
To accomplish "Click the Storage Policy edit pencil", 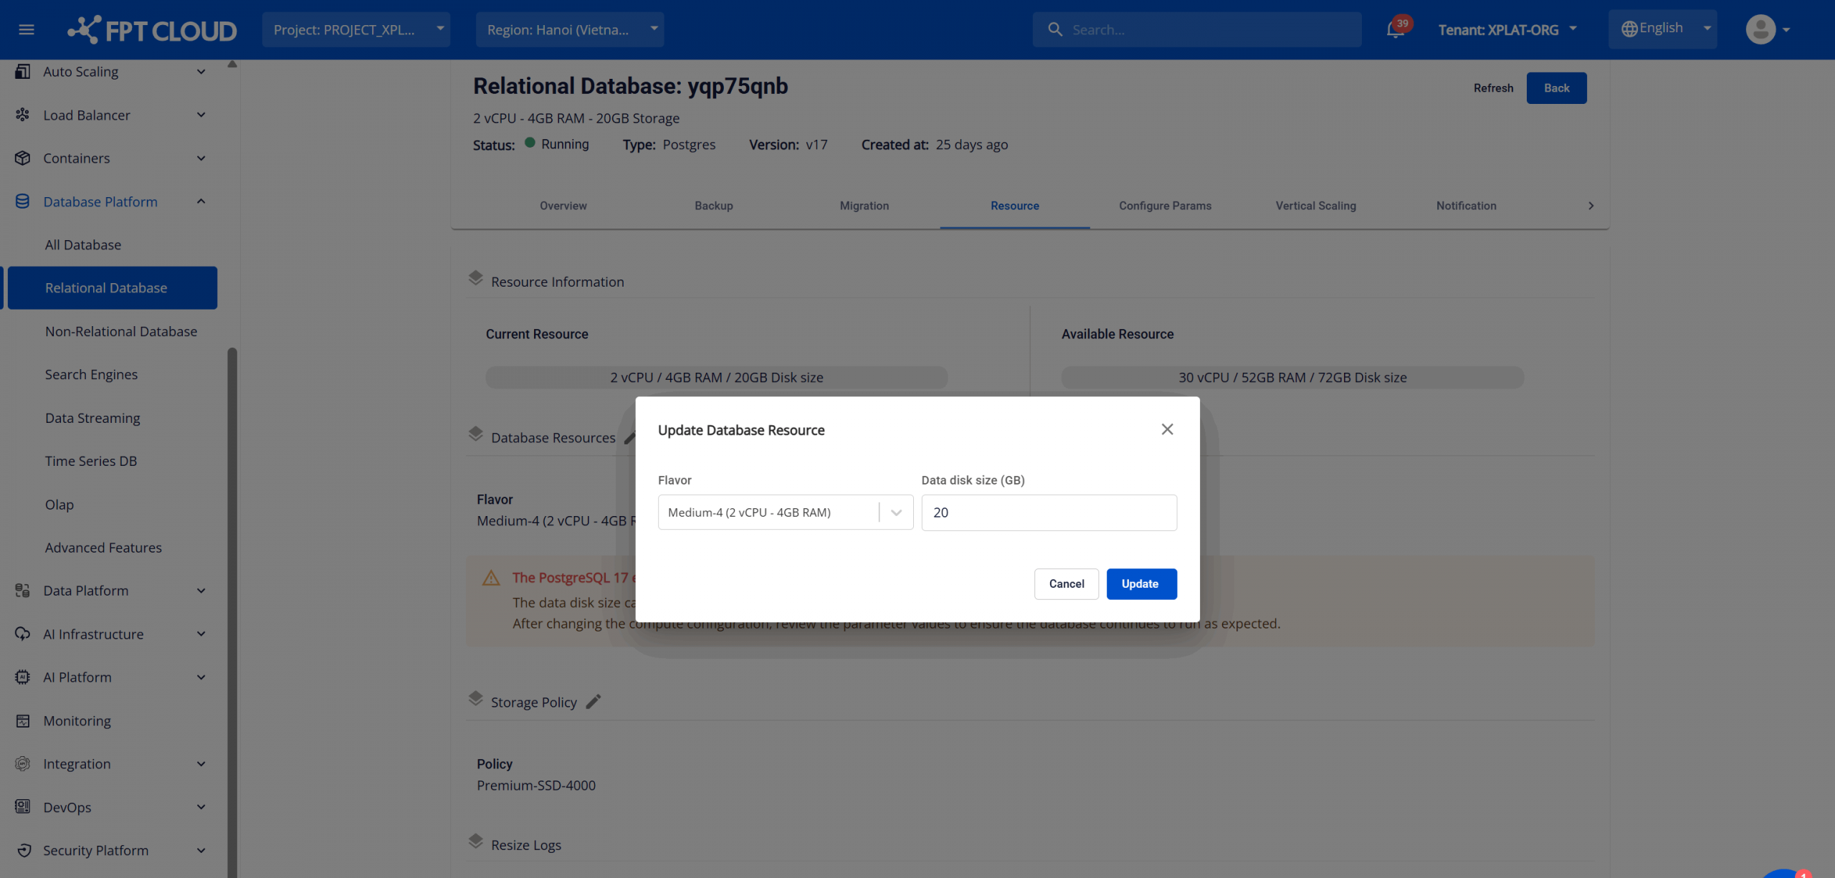I will point(593,702).
